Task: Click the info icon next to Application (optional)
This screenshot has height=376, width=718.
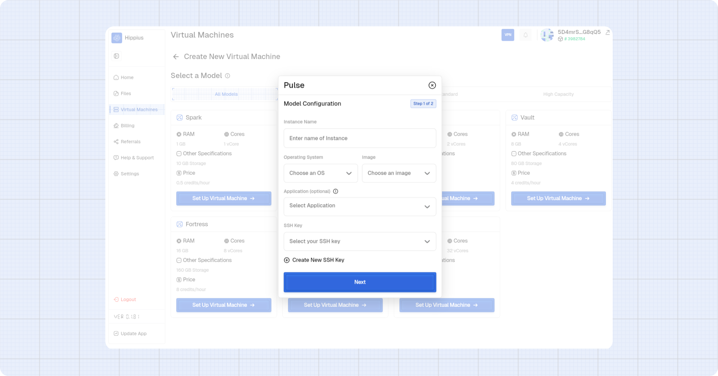Action: pos(335,191)
